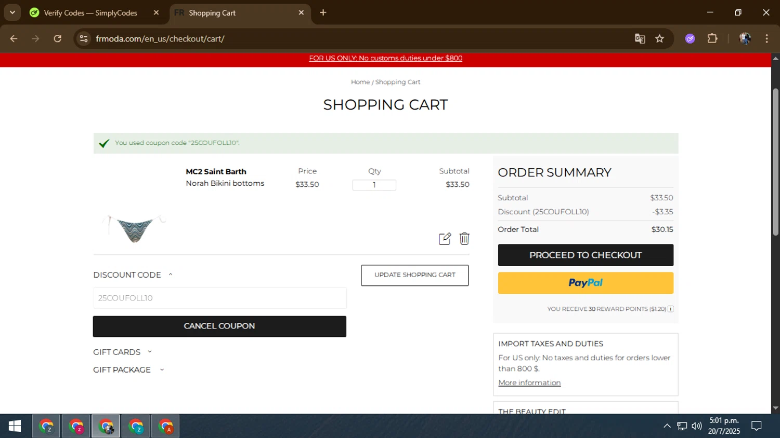
Task: Show hidden system tray icons
Action: 667,426
